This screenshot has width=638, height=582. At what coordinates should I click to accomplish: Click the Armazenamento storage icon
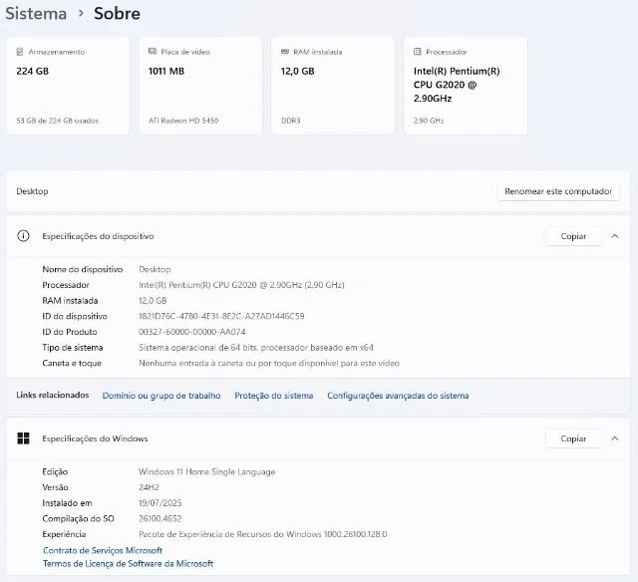[x=21, y=52]
